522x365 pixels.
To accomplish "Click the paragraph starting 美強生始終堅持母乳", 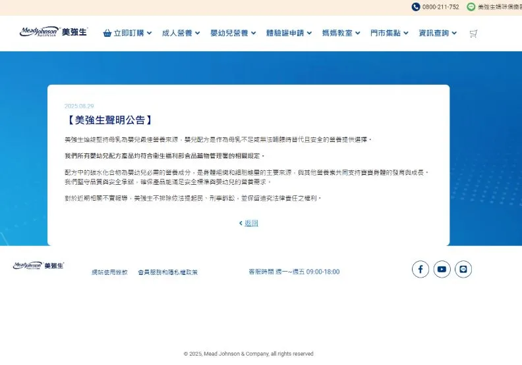I will [x=217, y=139].
